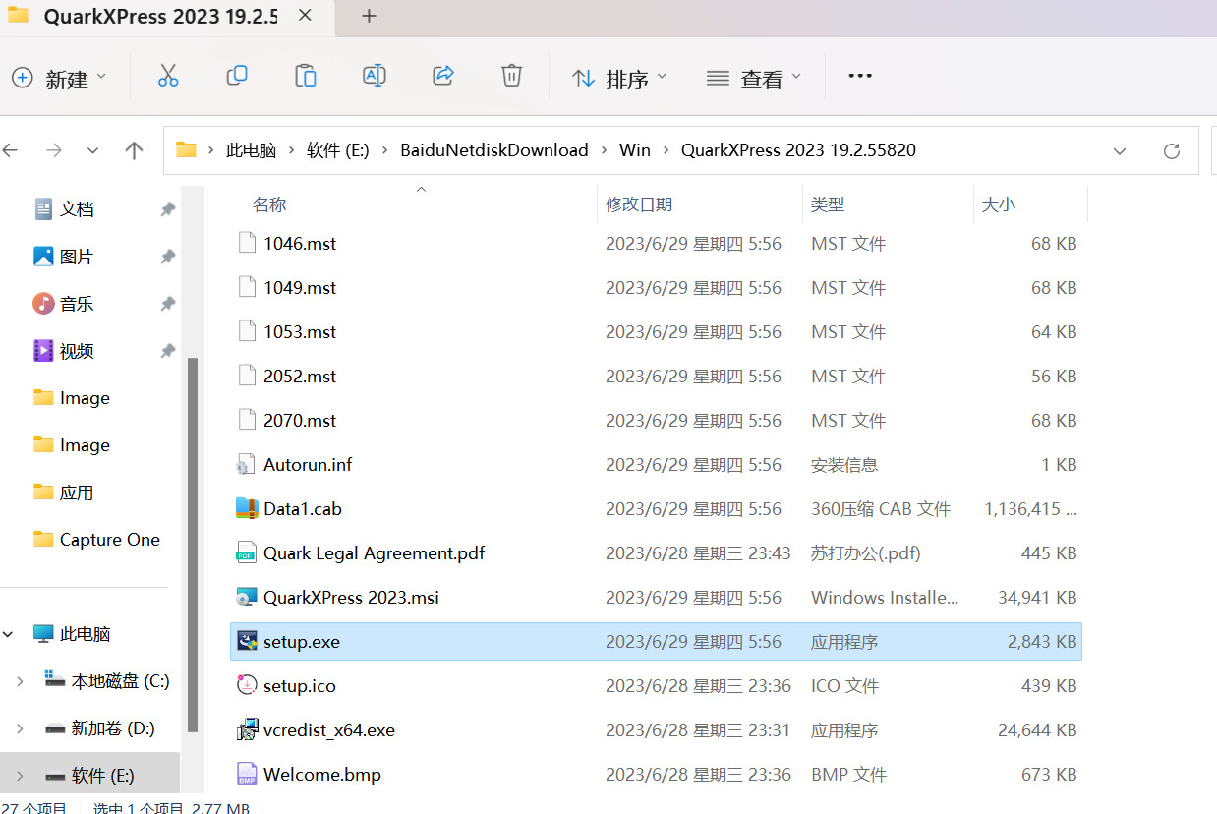
Task: Click the Rename icon in toolbar
Action: (375, 77)
